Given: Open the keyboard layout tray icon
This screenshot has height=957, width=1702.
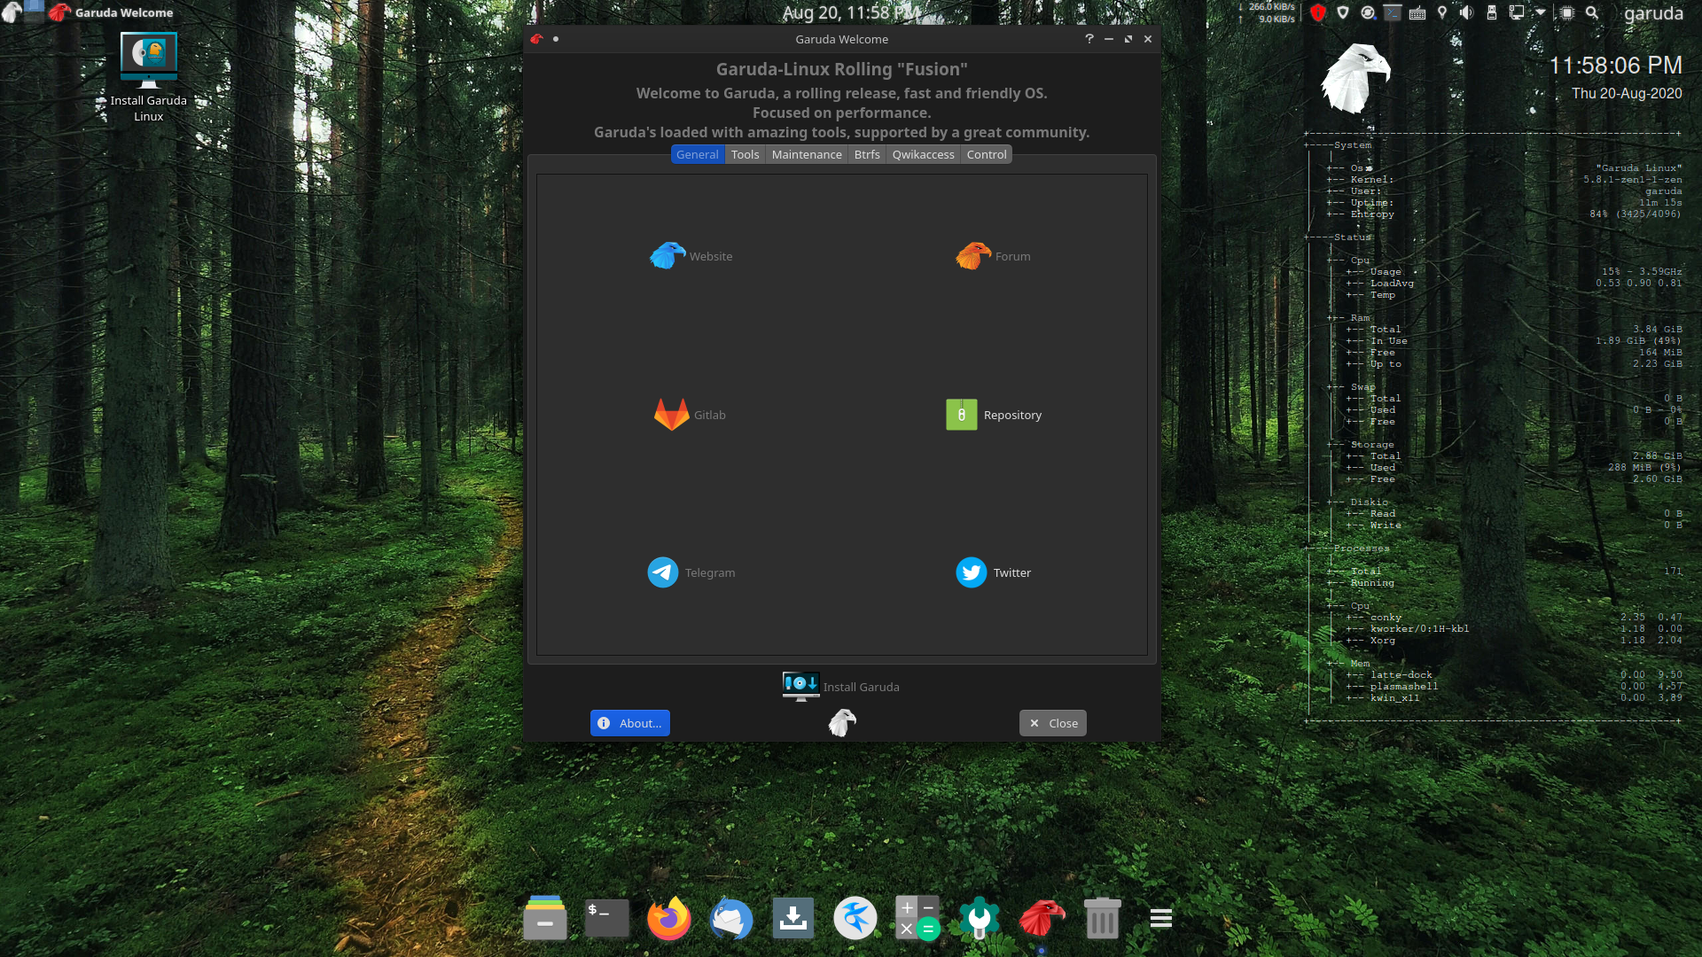Looking at the screenshot, I should tap(1417, 12).
